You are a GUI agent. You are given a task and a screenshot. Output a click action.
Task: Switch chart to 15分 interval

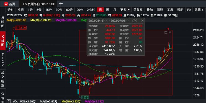(x=48, y=10)
